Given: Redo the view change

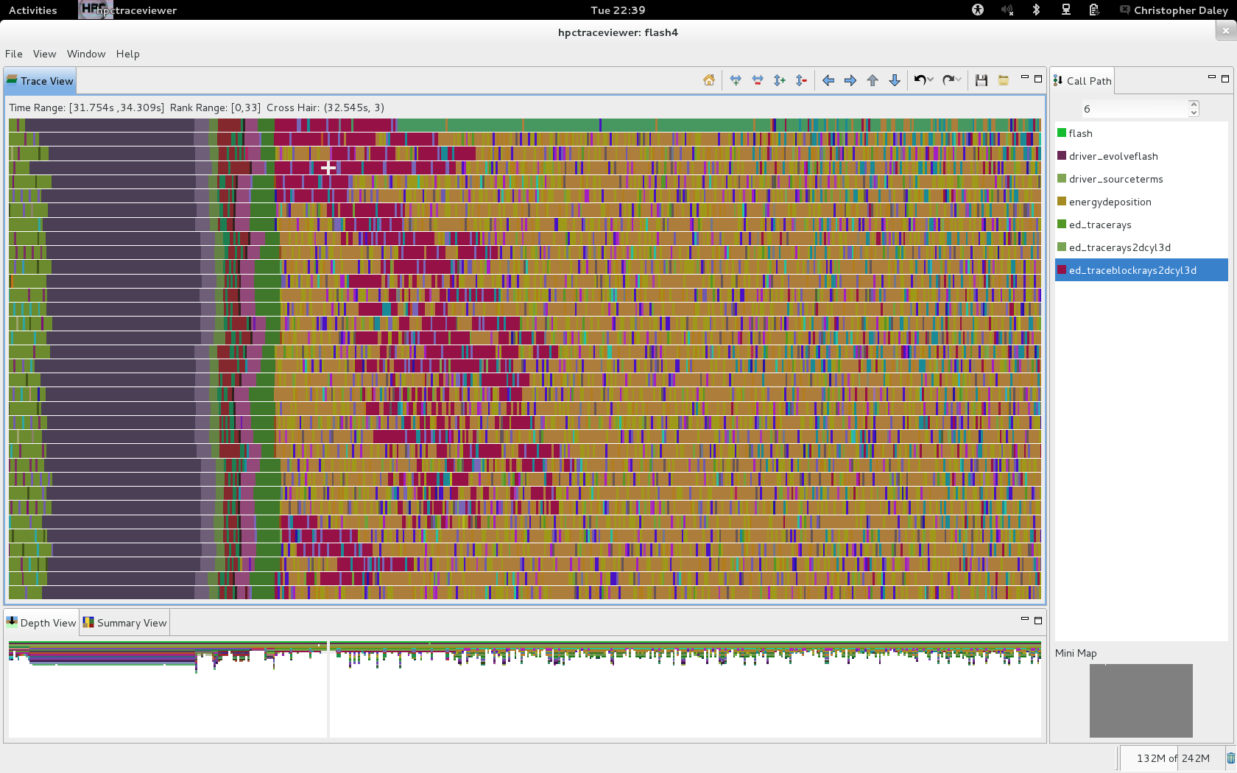Looking at the screenshot, I should [x=948, y=80].
